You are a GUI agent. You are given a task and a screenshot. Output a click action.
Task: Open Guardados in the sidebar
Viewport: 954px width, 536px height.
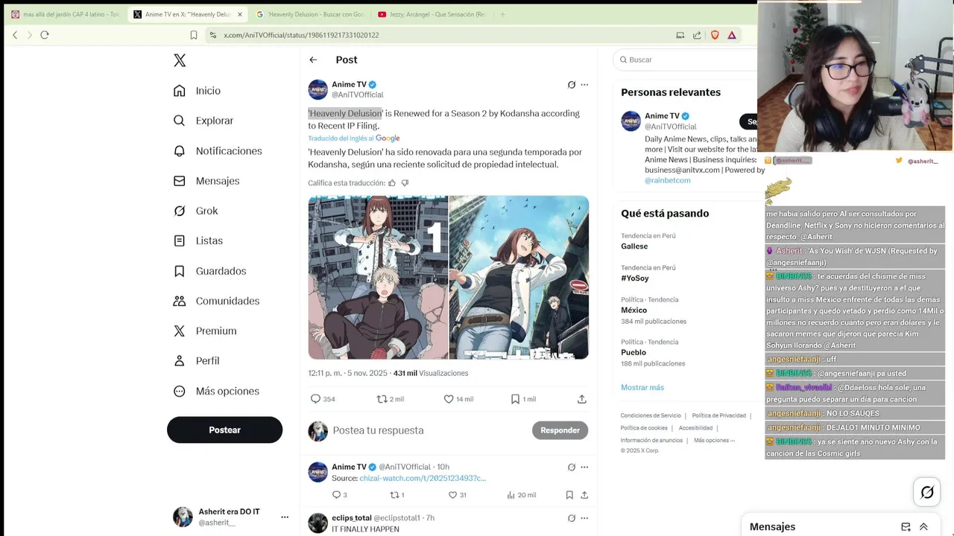[209, 271]
